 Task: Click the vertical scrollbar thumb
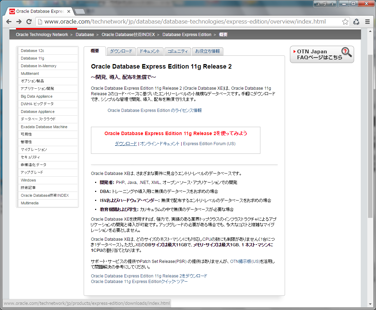(370, 136)
